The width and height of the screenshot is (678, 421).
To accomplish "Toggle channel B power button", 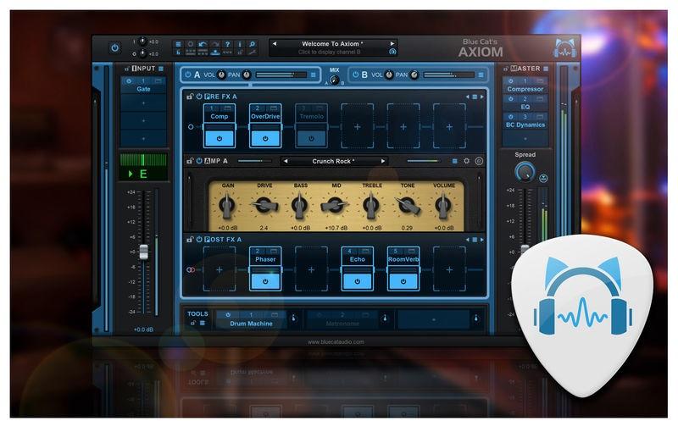I will pyautogui.click(x=355, y=75).
